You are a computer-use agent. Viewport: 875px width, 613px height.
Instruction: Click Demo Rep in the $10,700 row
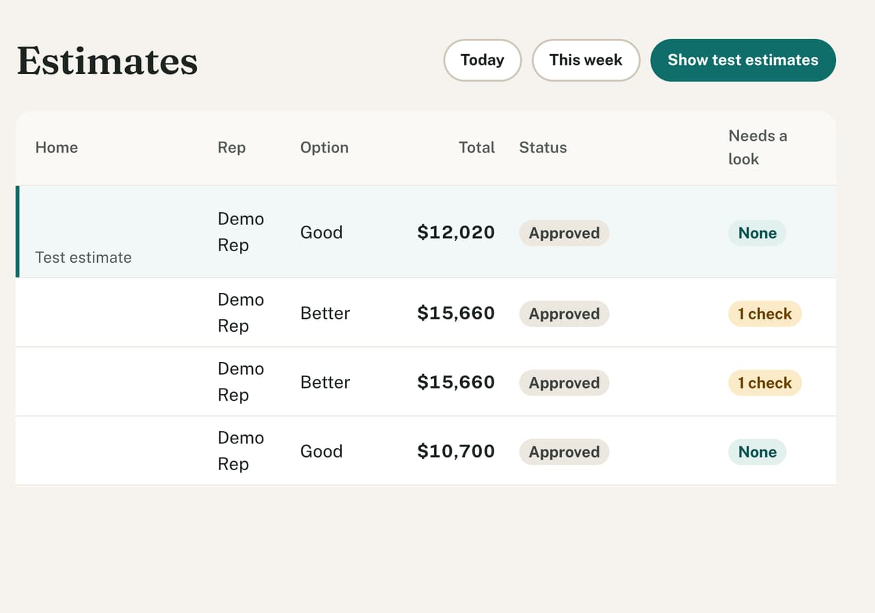click(x=241, y=451)
